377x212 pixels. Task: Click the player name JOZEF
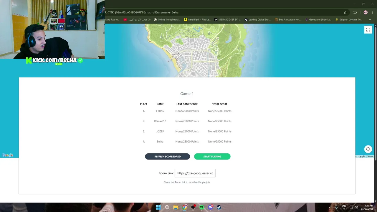click(160, 131)
